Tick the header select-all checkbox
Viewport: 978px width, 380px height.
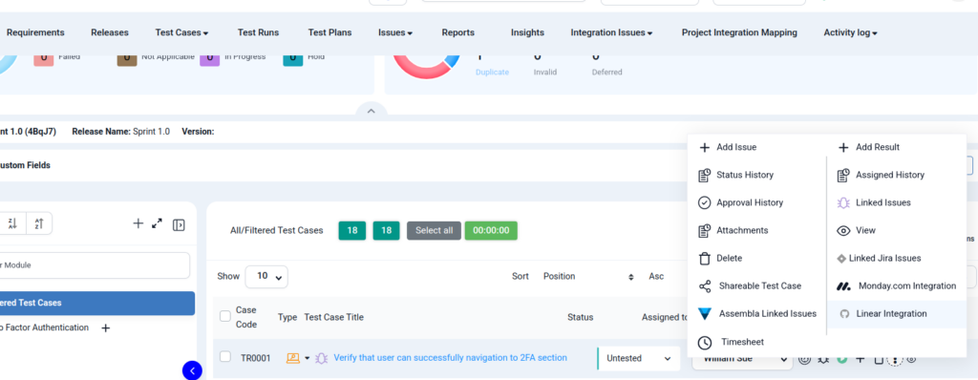click(225, 316)
